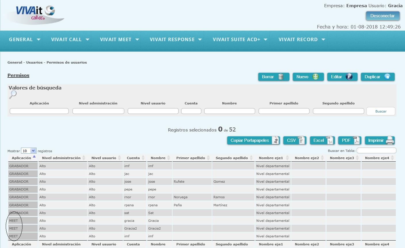Image resolution: width=405 pixels, height=248 pixels.
Task: Click the Duplicar copy icon
Action: (387, 77)
